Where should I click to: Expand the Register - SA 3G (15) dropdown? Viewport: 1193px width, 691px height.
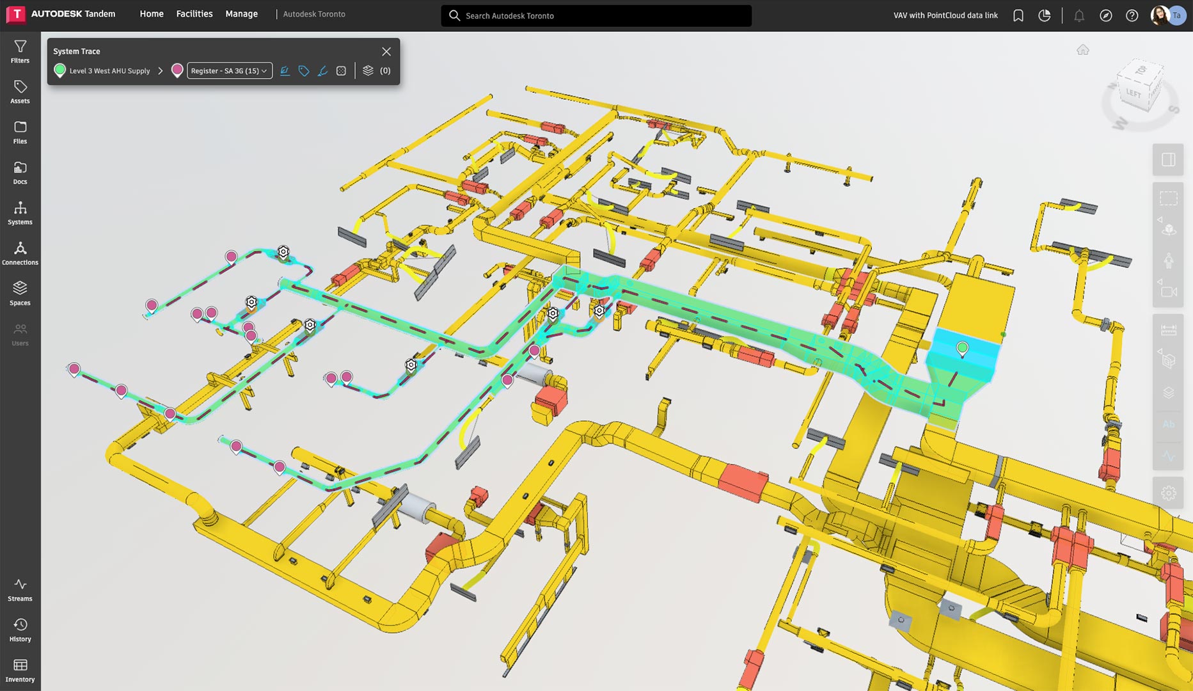[229, 71]
